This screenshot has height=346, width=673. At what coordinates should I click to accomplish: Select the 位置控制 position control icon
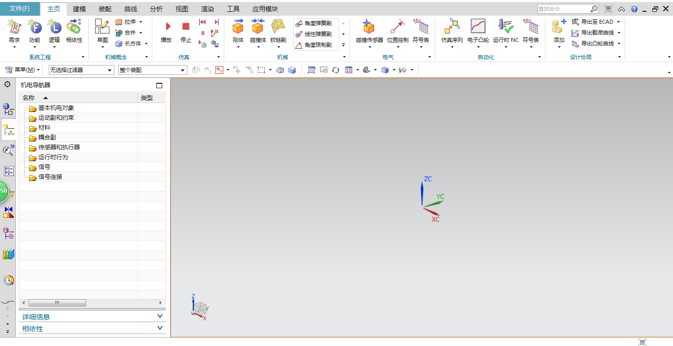(x=397, y=28)
